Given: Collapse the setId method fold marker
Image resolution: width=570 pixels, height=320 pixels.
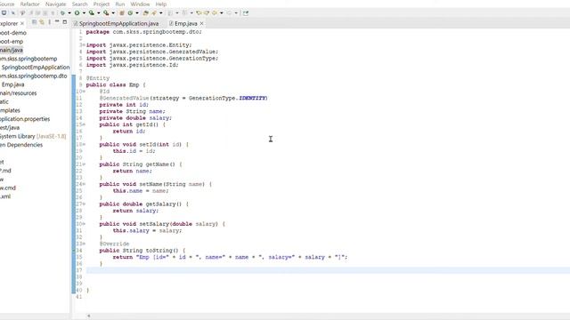Looking at the screenshot, I should point(84,144).
